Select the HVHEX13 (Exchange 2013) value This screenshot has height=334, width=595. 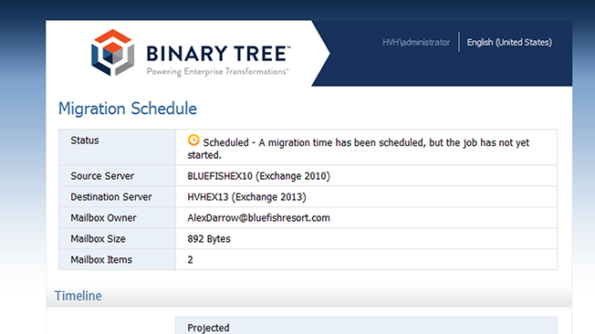246,197
